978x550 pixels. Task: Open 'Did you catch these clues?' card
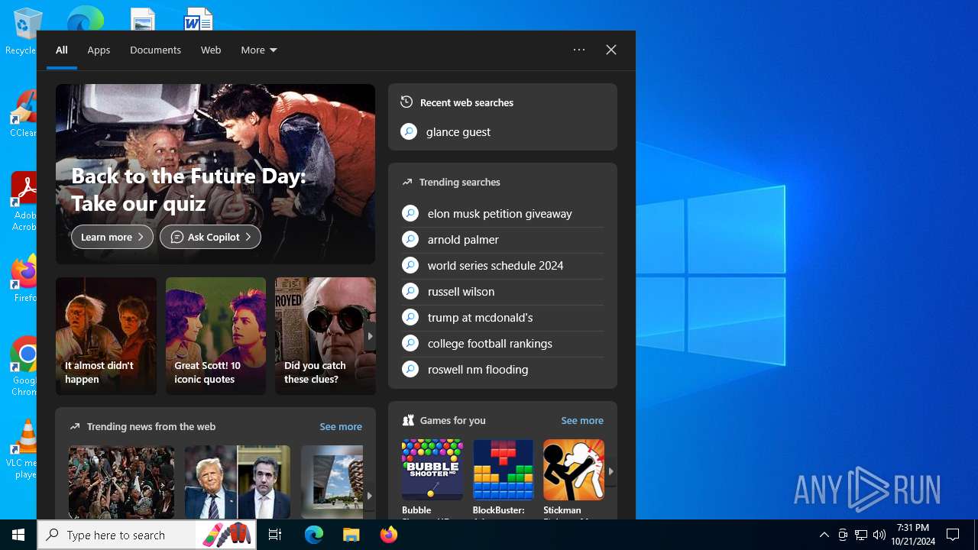coord(325,336)
